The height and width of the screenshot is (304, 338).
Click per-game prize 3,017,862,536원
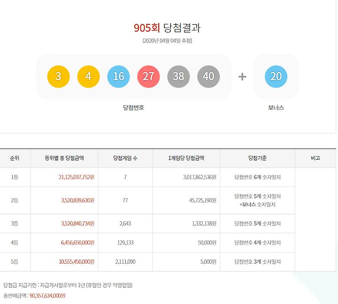point(200,177)
